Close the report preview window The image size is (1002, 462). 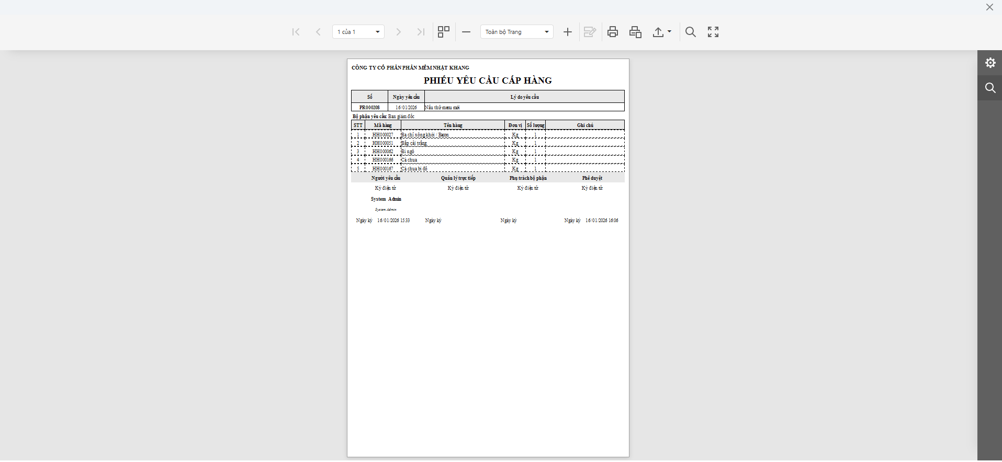[989, 7]
